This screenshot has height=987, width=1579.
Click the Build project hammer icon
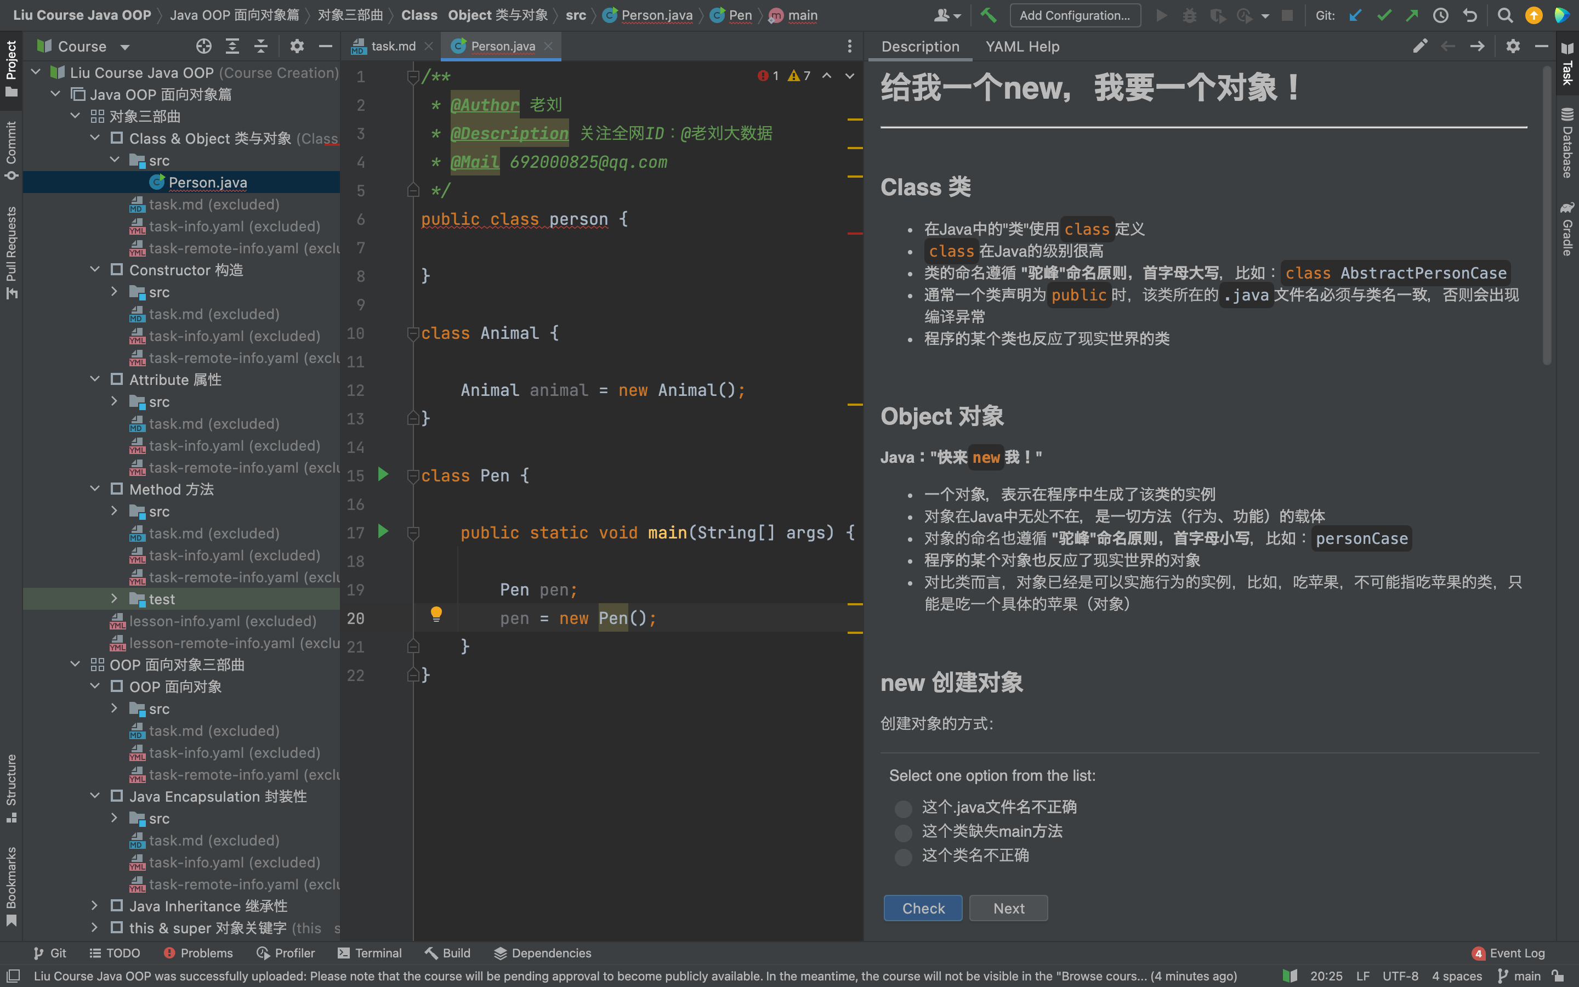click(988, 15)
